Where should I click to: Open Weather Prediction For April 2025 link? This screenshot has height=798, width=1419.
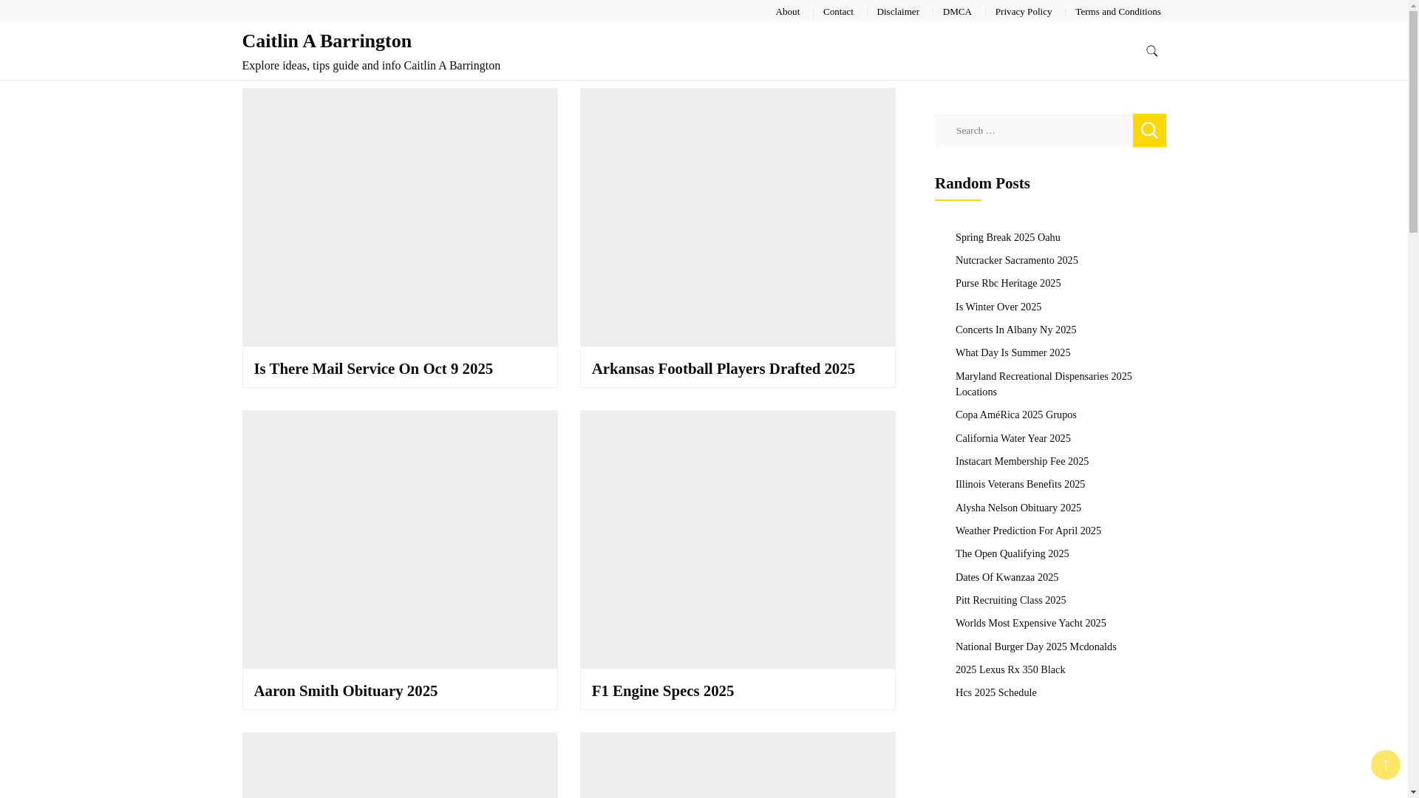(x=1028, y=531)
